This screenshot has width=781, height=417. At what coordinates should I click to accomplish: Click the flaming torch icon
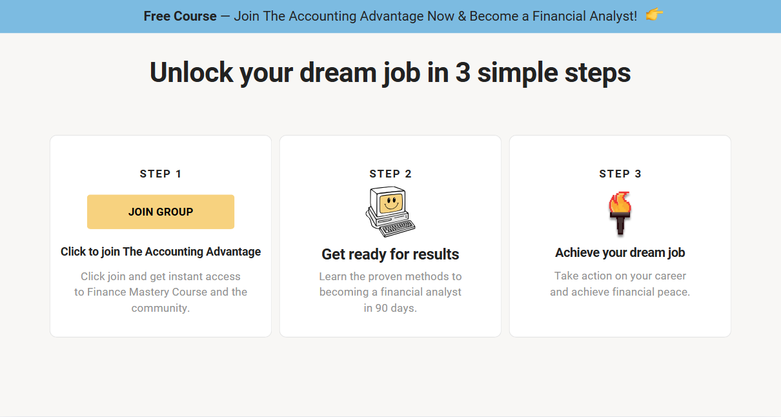(620, 213)
